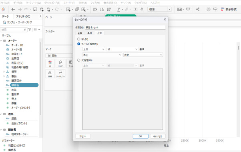Select the 式指定 radio option
Screen dimensions: 241x152
click(x=79, y=60)
